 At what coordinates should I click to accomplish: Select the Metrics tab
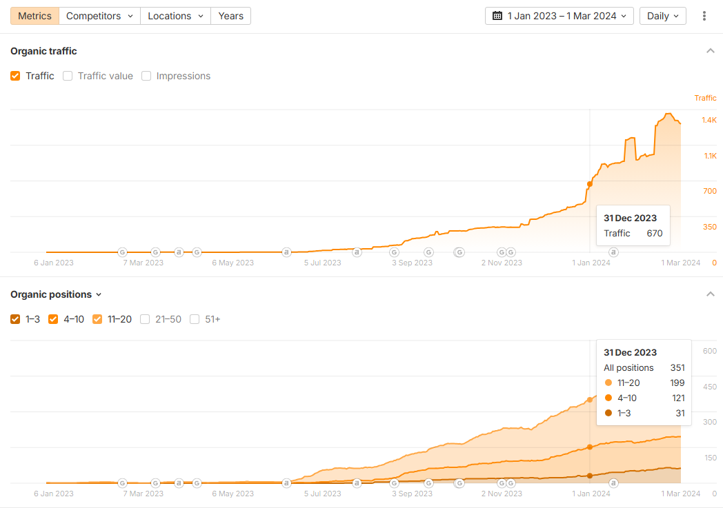tap(34, 16)
